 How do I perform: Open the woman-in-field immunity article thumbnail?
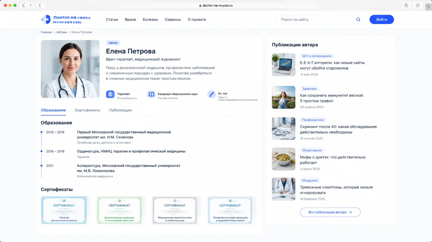pyautogui.click(x=283, y=97)
